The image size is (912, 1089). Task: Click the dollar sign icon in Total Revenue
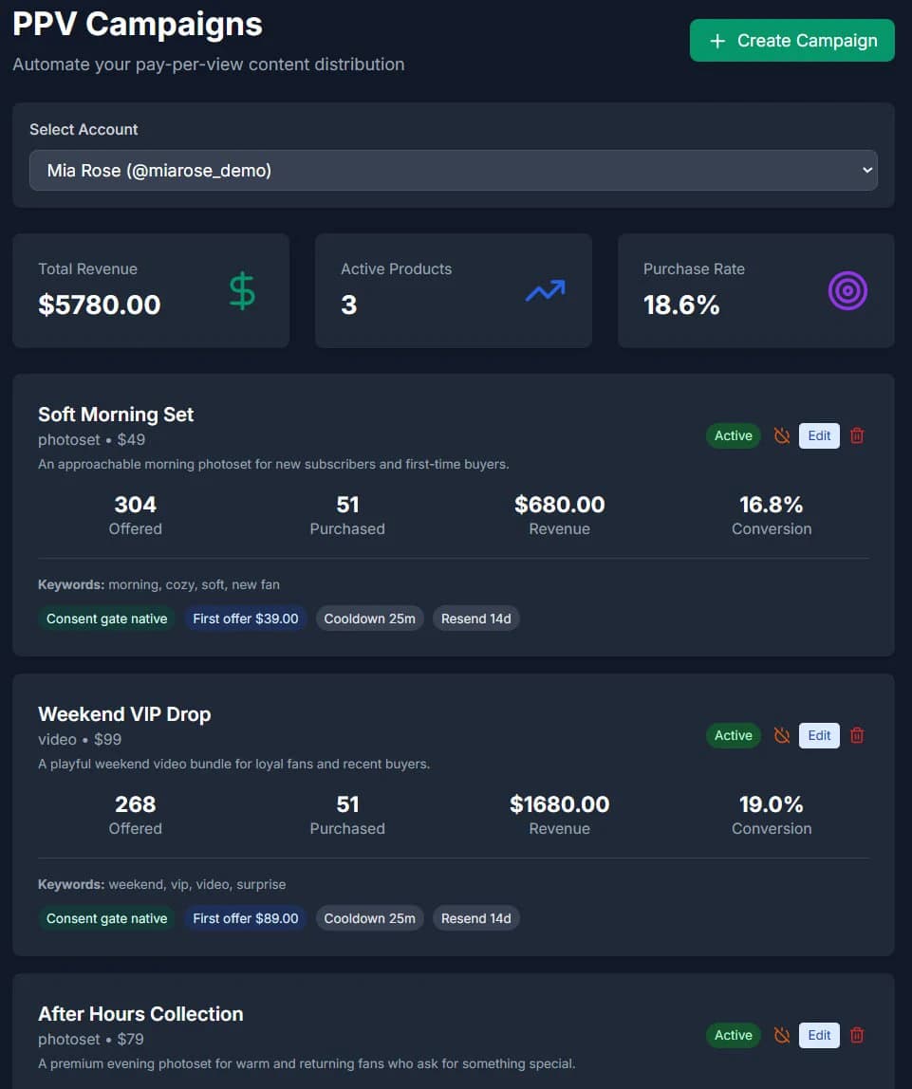coord(242,290)
